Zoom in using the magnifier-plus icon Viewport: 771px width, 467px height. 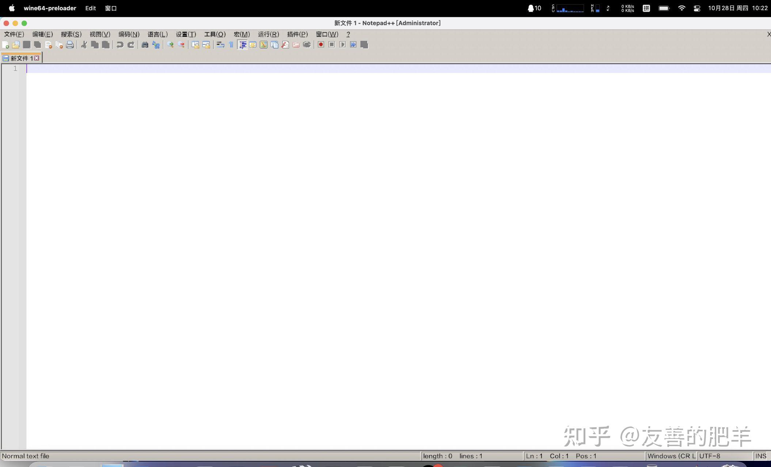pyautogui.click(x=171, y=45)
